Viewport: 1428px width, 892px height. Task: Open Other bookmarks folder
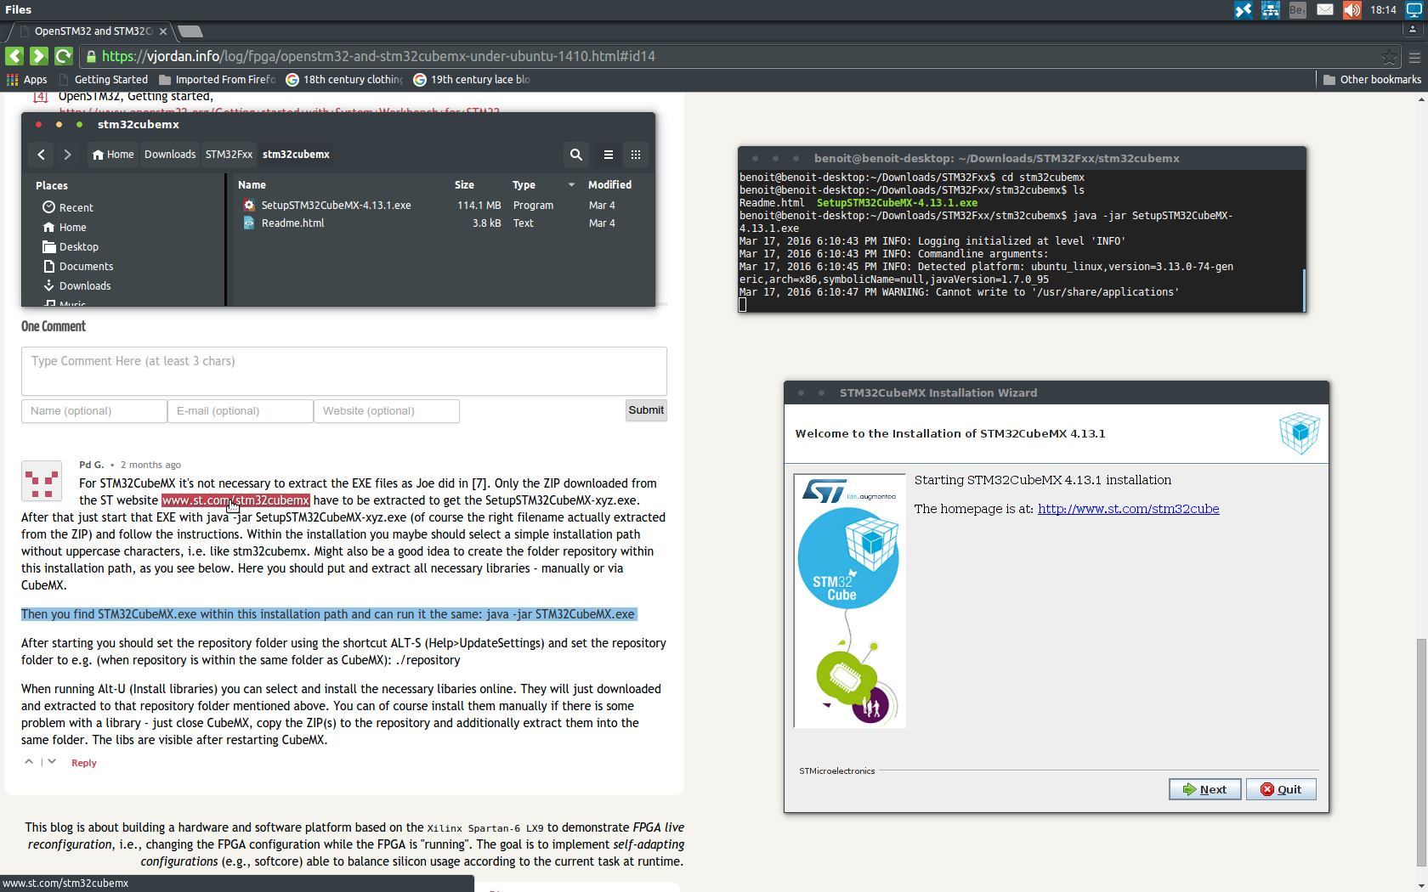click(x=1372, y=80)
